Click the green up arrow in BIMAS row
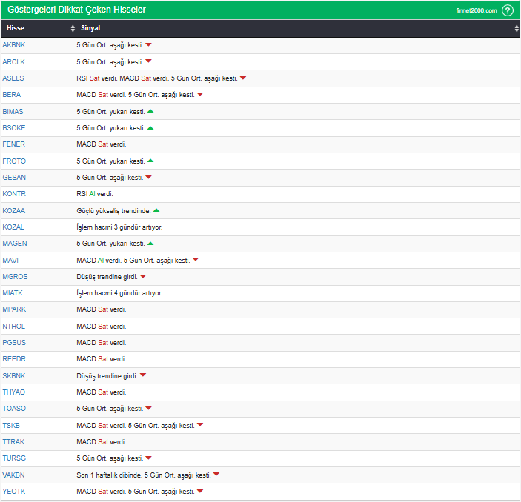521x502 pixels. [x=150, y=111]
